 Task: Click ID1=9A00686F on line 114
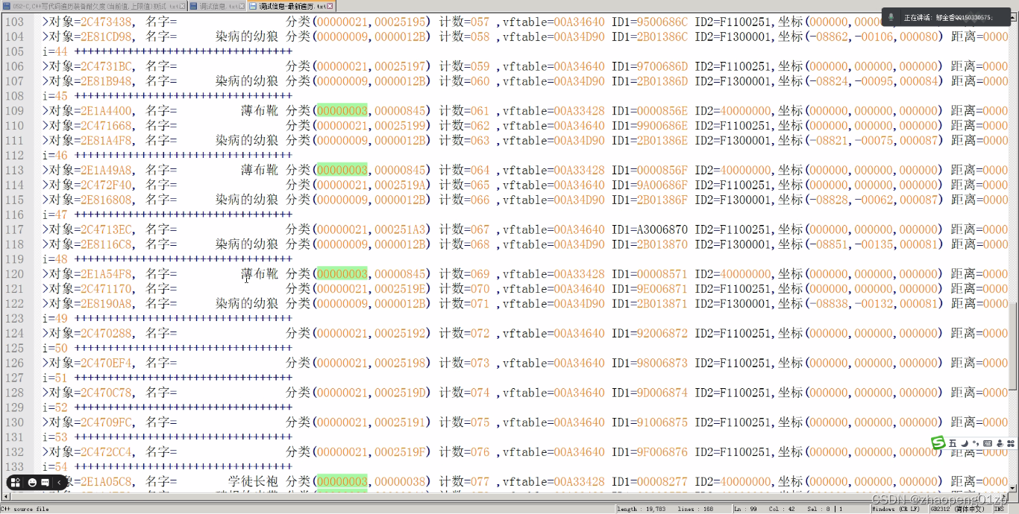[x=650, y=185]
